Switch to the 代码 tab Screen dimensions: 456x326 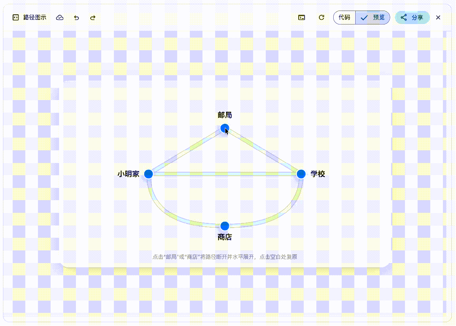pyautogui.click(x=344, y=18)
